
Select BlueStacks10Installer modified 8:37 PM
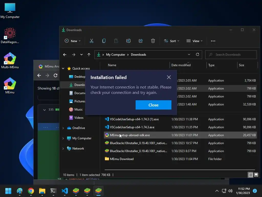point(180,151)
